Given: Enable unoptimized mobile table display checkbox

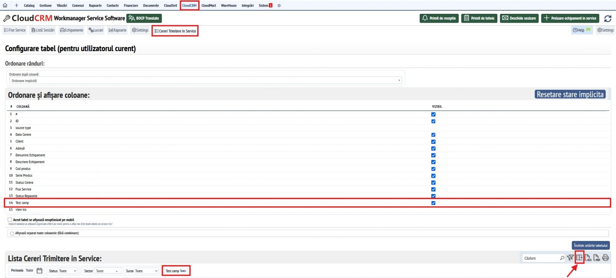Looking at the screenshot, I should [x=10, y=220].
